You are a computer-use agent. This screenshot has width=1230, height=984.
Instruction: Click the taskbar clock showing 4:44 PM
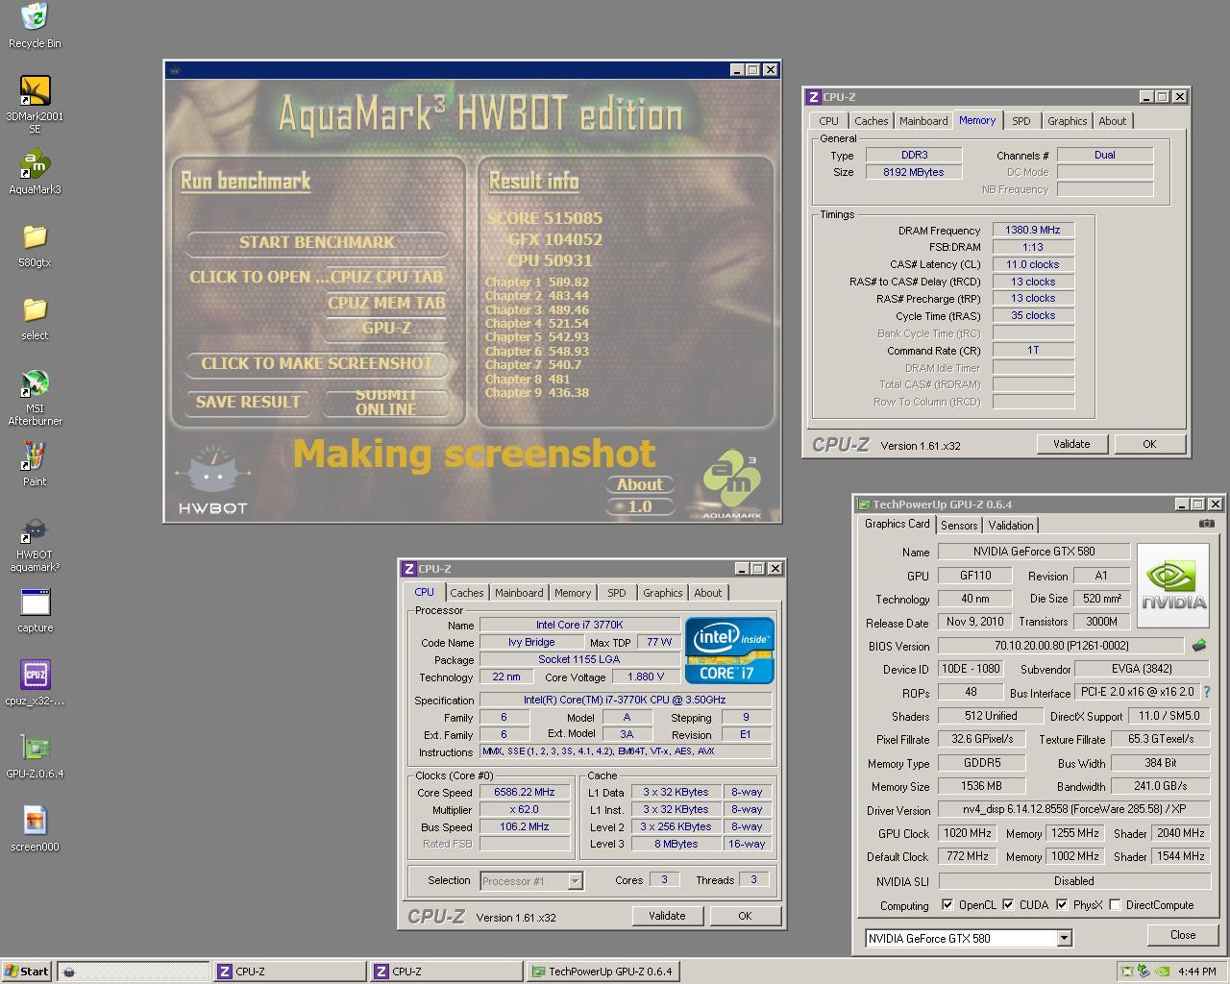[x=1196, y=972]
